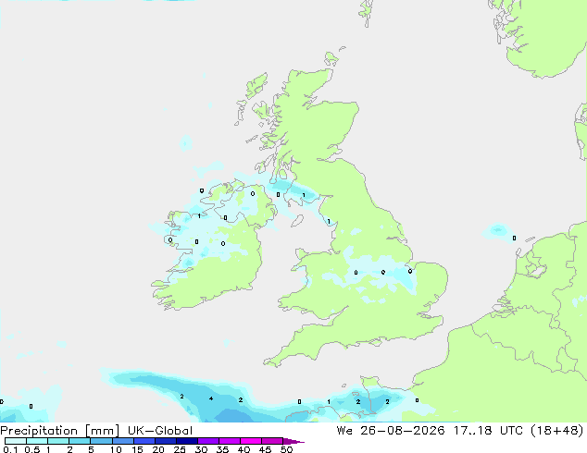Click the '[mm]' unit label

click(102, 431)
